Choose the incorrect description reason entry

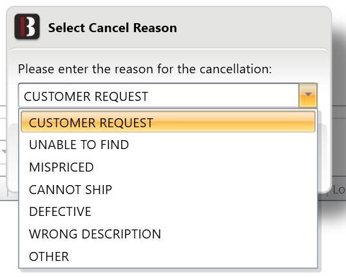coord(168,234)
